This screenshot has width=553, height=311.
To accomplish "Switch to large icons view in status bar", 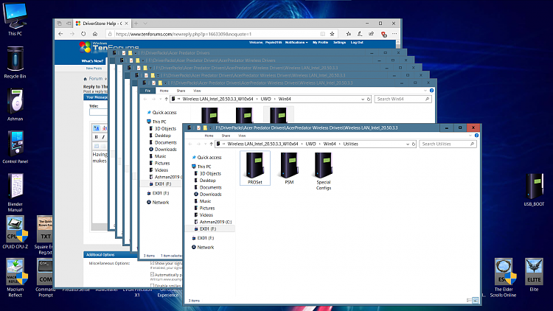I will [x=476, y=301].
